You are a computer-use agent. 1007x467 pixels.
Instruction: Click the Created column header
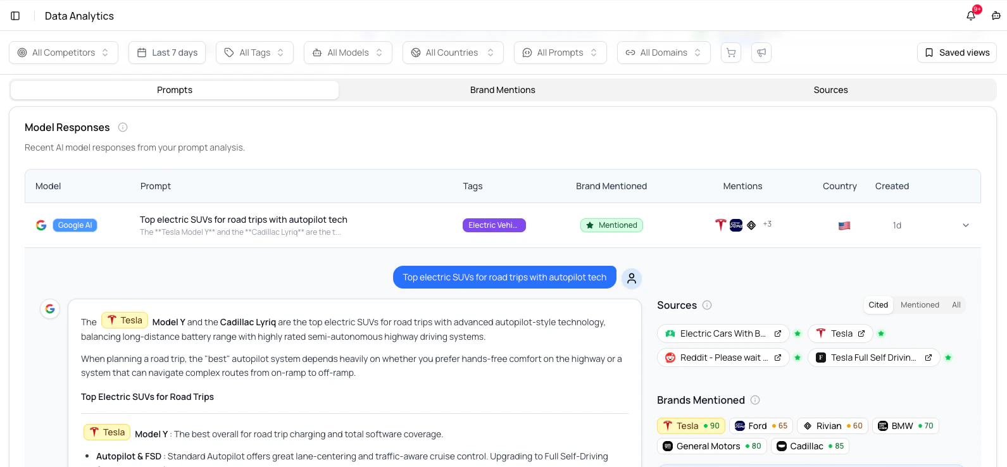[892, 186]
